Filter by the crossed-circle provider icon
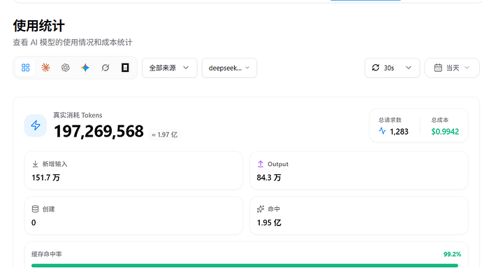This screenshot has width=482, height=272. coord(105,68)
